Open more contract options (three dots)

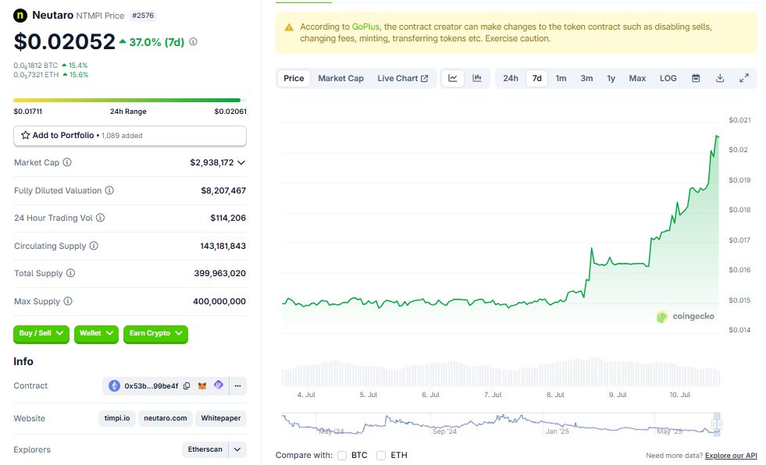[237, 386]
